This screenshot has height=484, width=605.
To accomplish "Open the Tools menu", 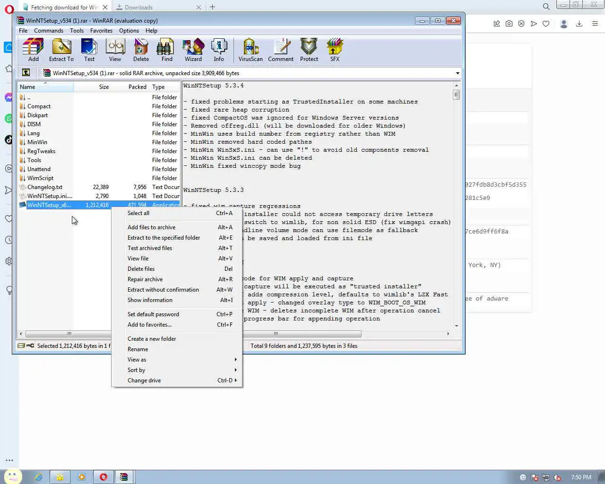I will pos(77,31).
